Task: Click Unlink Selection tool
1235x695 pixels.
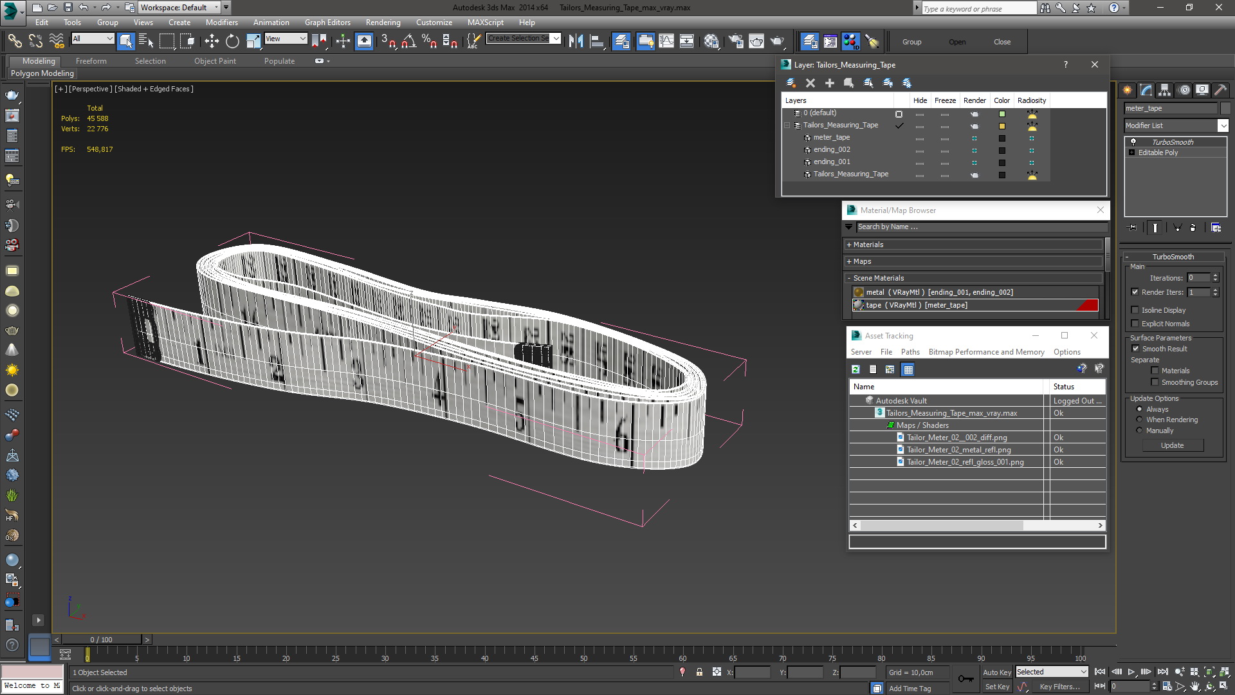Action: pyautogui.click(x=35, y=42)
